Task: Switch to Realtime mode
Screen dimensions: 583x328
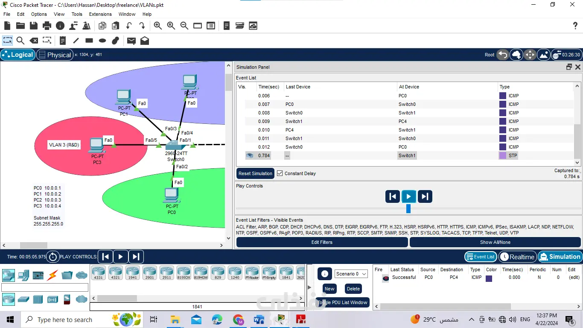Action: 517,257
